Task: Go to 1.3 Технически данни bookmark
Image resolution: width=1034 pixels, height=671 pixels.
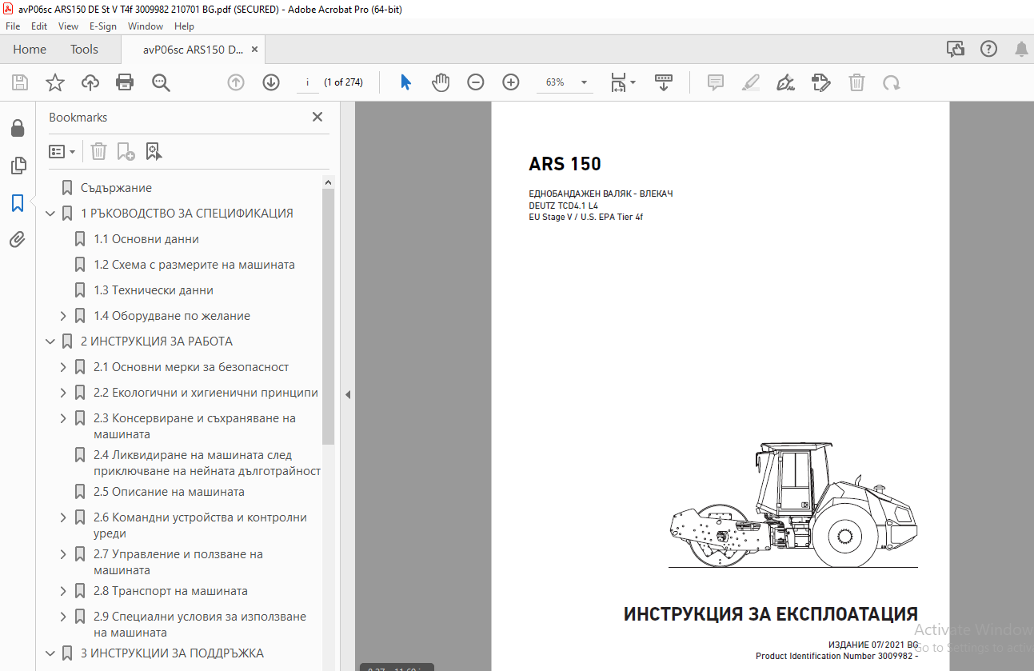Action: pyautogui.click(x=154, y=290)
